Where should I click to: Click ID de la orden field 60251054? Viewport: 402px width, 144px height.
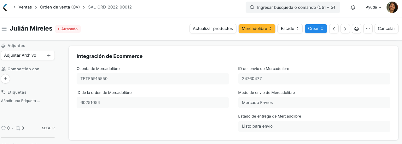pyautogui.click(x=153, y=103)
